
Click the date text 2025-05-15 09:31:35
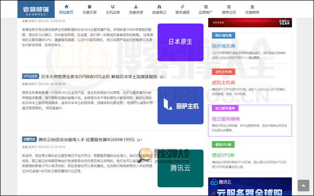click(x=51, y=21)
